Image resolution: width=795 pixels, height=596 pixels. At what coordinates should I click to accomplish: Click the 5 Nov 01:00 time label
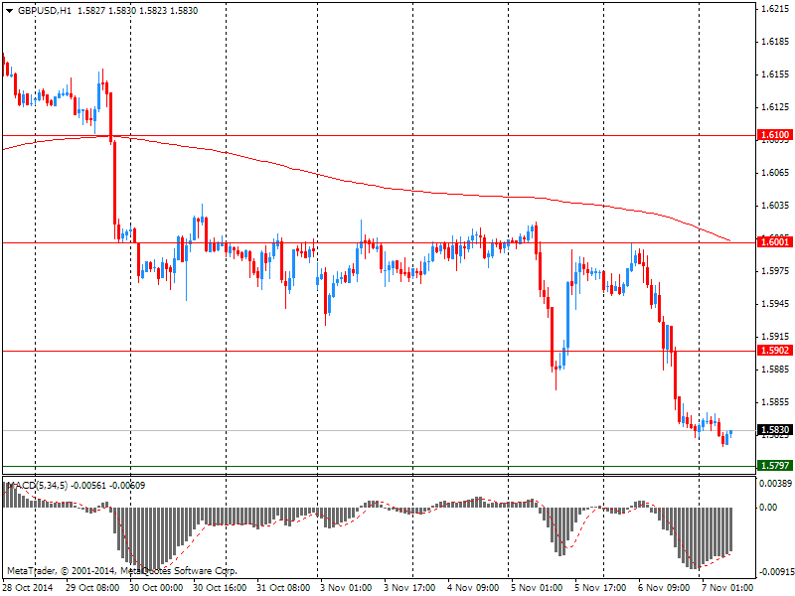point(537,588)
